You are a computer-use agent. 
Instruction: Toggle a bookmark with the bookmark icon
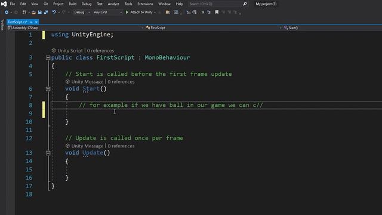coord(217,12)
